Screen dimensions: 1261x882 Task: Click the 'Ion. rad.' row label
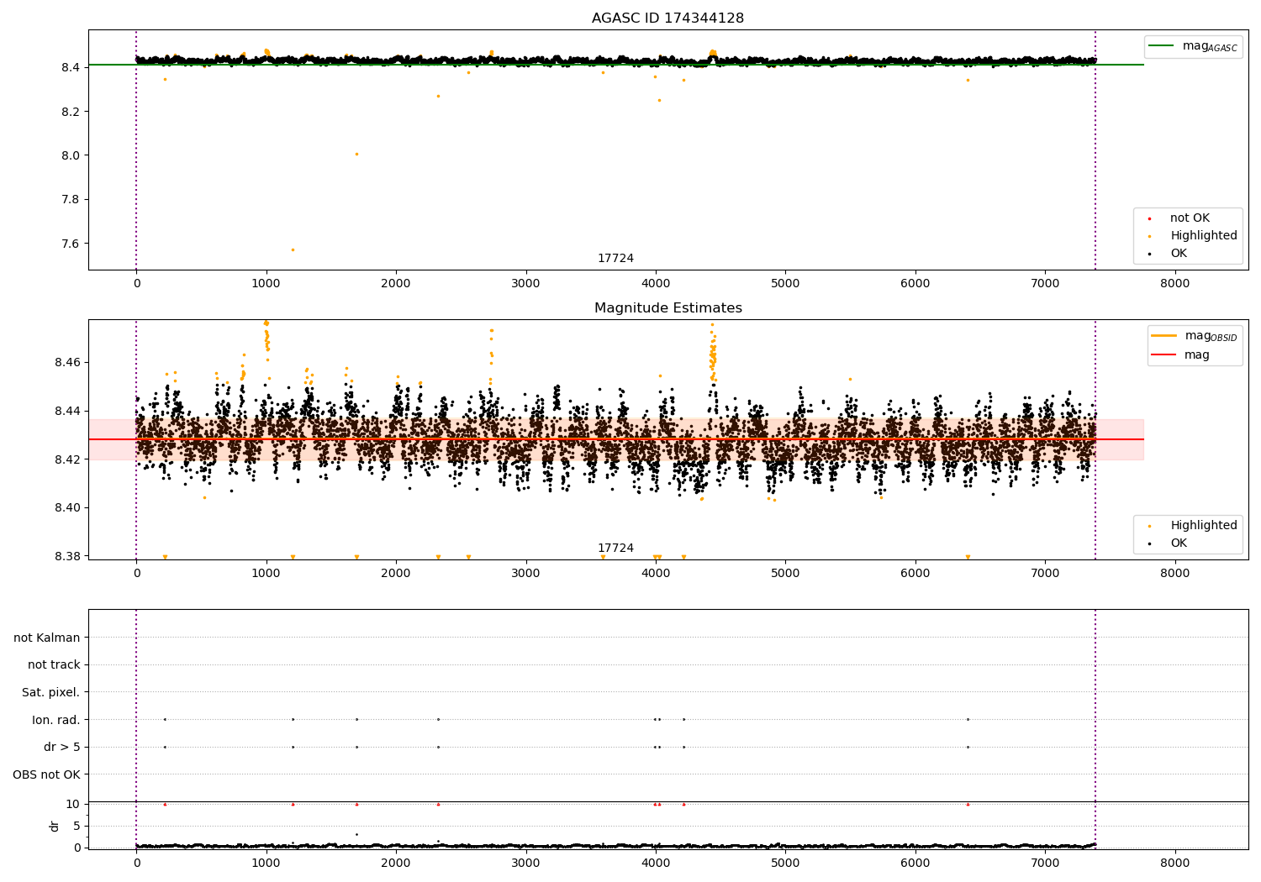(55, 720)
